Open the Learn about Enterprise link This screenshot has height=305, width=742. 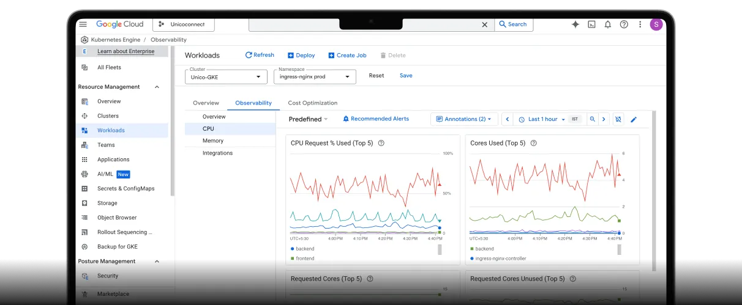[126, 51]
